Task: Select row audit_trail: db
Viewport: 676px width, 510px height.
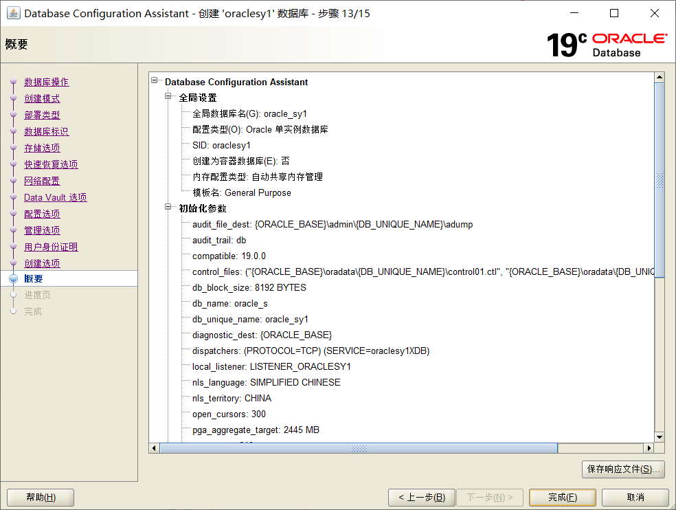Action: click(219, 241)
